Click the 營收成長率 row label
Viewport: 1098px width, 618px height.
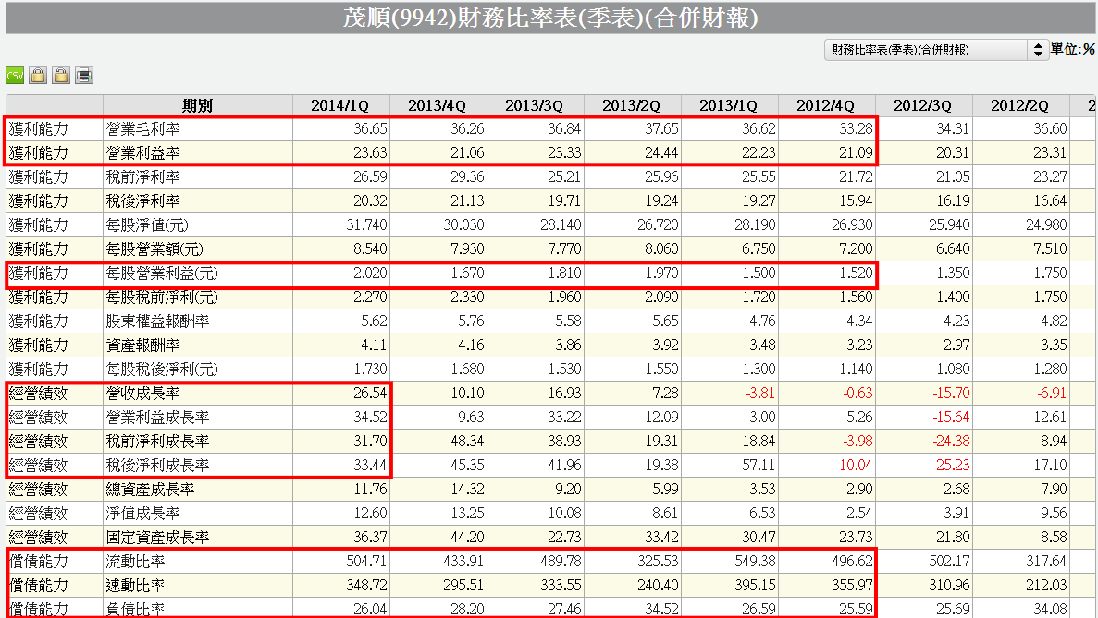[x=142, y=394]
